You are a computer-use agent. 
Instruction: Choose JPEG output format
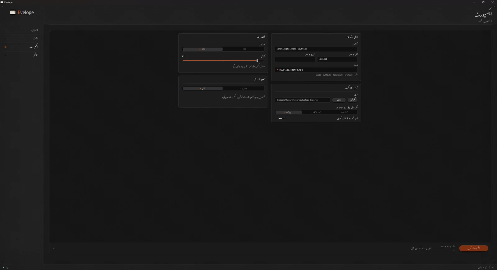pyautogui.click(x=203, y=49)
